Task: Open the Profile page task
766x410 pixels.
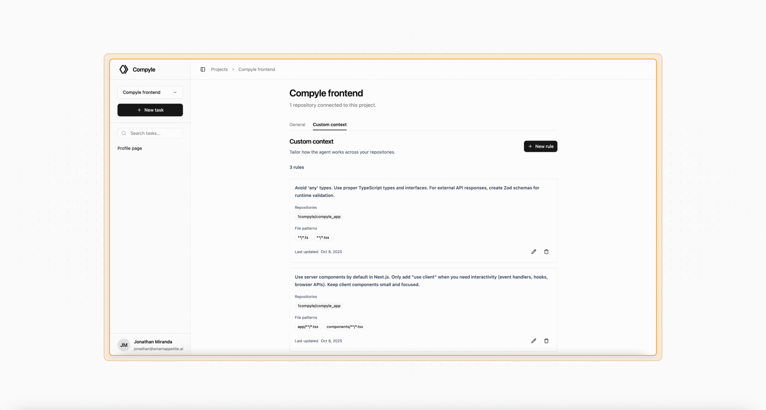Action: tap(130, 149)
